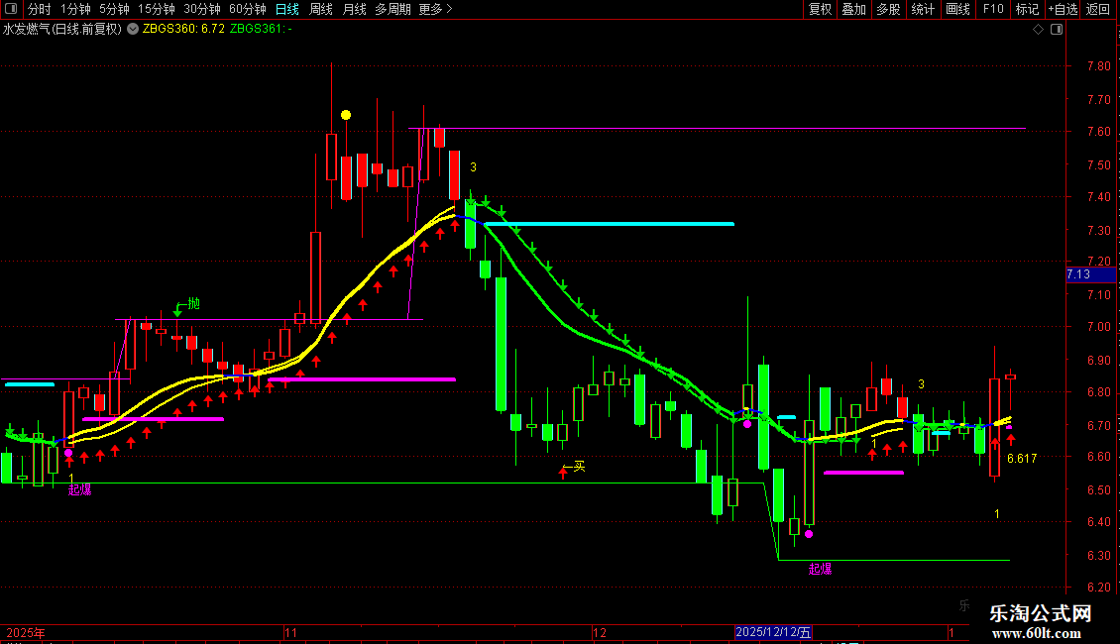This screenshot has width=1120, height=644.
Task: Click the 11 month label on time axis
Action: click(290, 632)
